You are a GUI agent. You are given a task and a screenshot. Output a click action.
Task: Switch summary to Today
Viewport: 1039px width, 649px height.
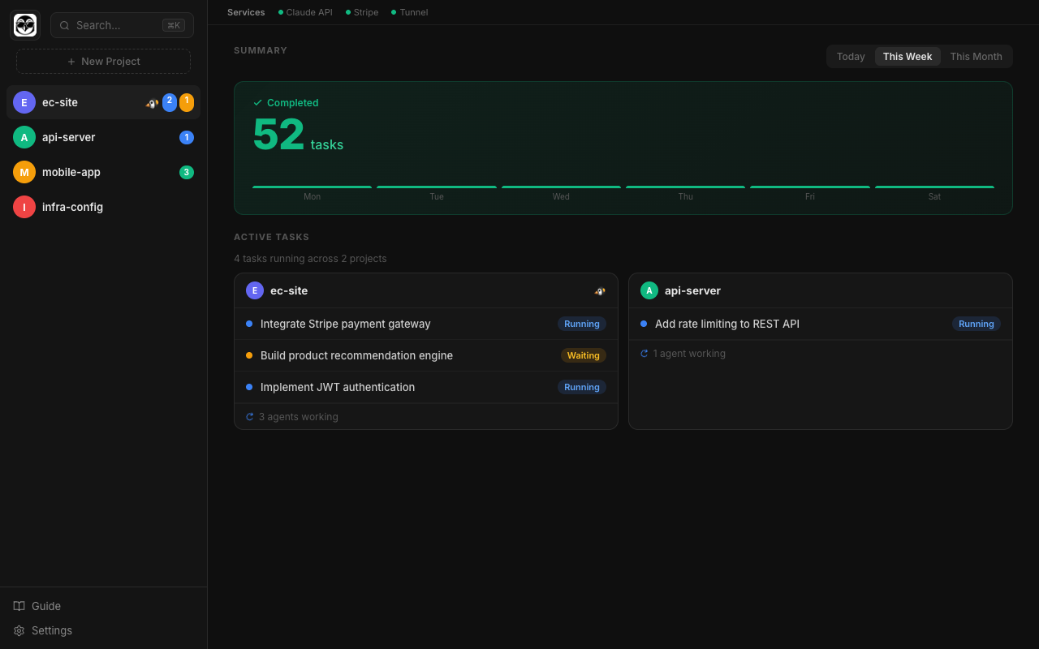pos(851,56)
